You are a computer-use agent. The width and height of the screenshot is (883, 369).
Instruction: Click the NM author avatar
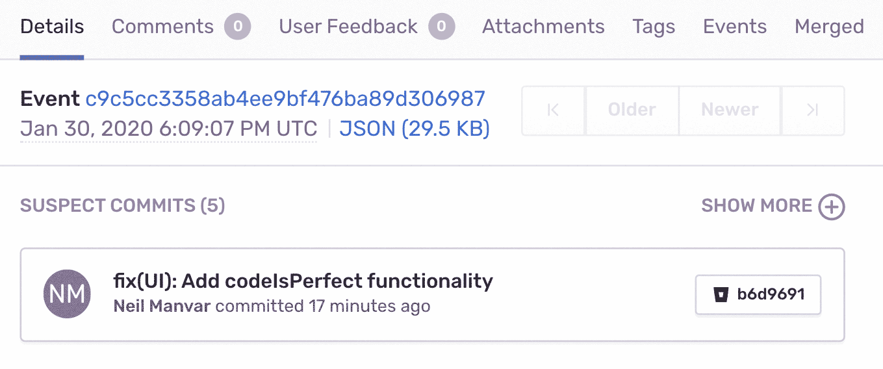pos(68,294)
